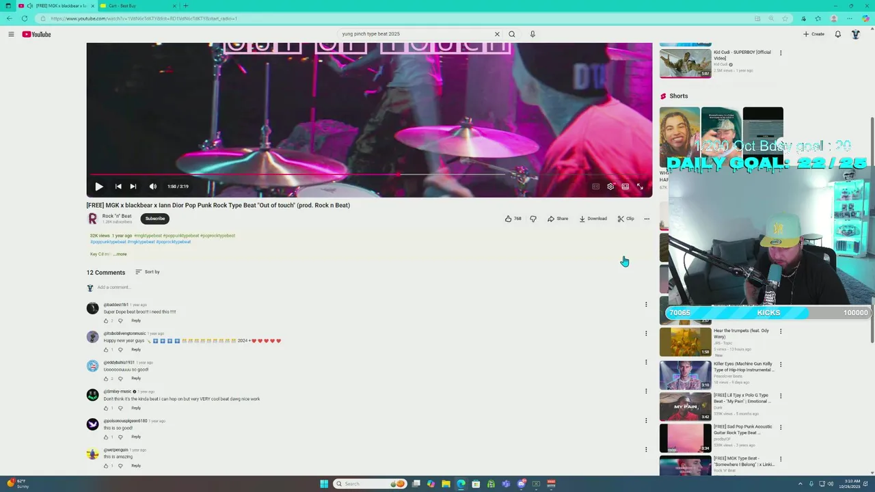Open the YouTube Create menu
Viewport: 875px width, 492px height.
coord(813,34)
